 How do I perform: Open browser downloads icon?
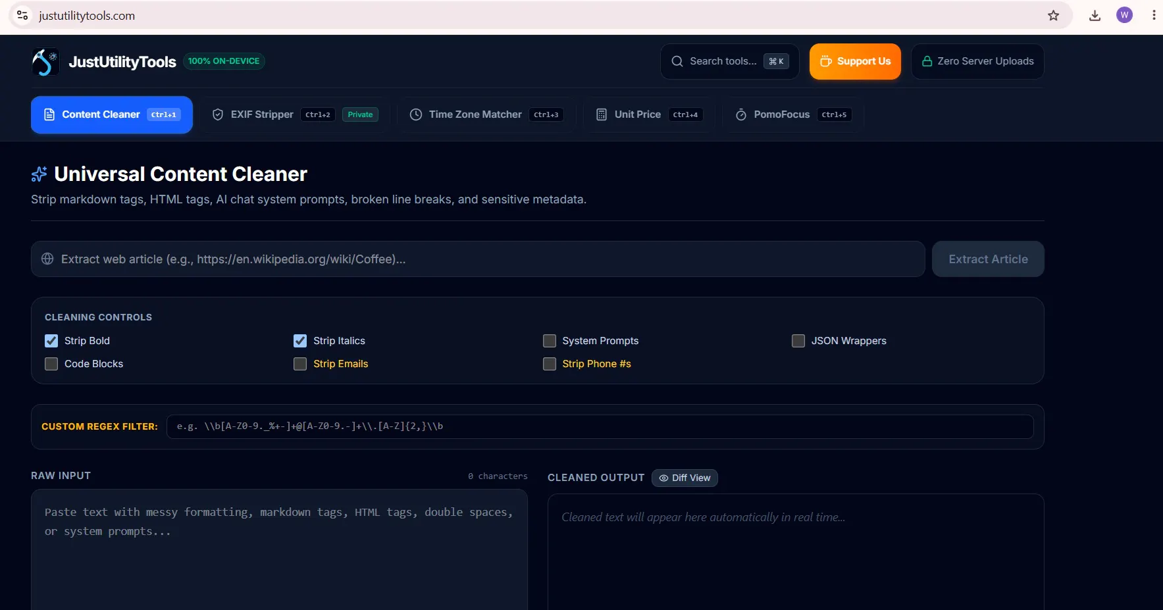pos(1095,15)
